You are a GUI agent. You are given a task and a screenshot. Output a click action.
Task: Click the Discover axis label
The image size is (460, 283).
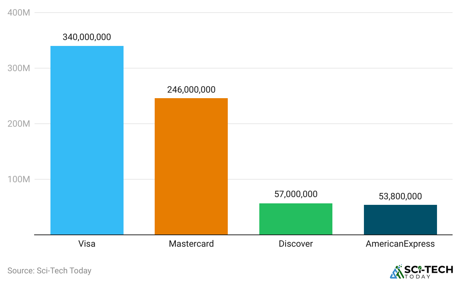[x=296, y=244]
